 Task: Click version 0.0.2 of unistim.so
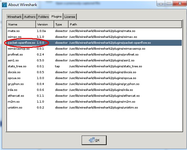[x=40, y=108]
